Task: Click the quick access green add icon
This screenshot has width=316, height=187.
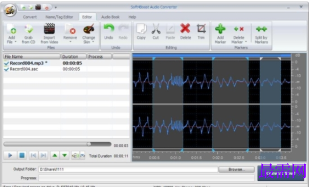Action: tap(24, 8)
